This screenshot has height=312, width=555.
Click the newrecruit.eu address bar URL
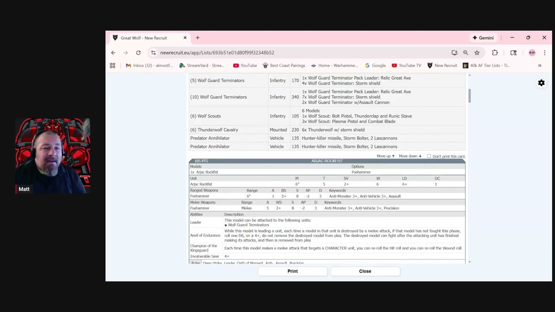point(217,52)
